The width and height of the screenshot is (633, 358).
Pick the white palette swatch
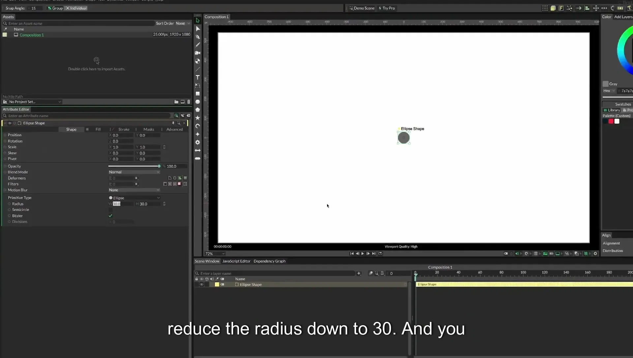[x=617, y=121]
